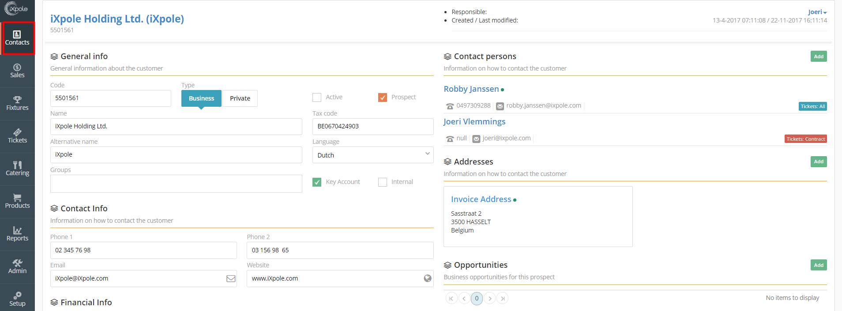Viewport: 842px width, 311px height.
Task: Edit the Email input field
Action: pyautogui.click(x=143, y=278)
